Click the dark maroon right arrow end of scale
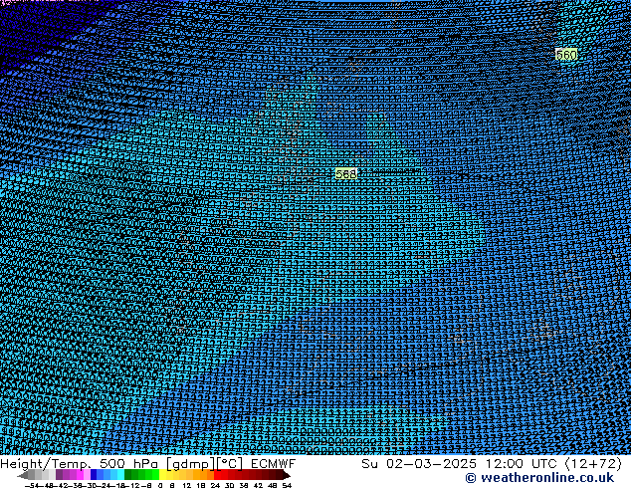631x488 pixels. coord(287,475)
